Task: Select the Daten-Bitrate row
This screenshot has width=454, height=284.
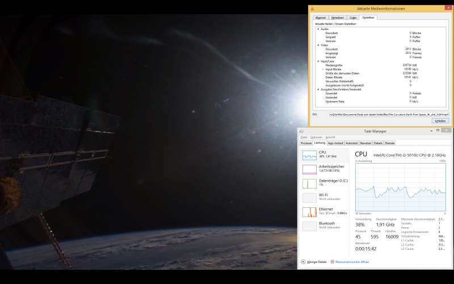Action: click(381, 77)
